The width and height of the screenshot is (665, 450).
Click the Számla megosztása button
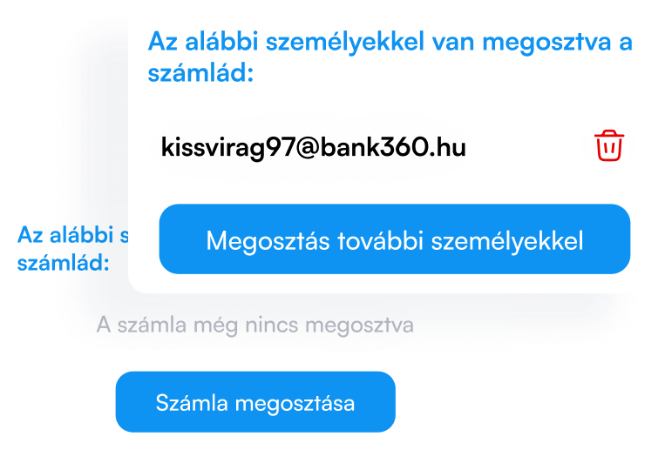[255, 402]
